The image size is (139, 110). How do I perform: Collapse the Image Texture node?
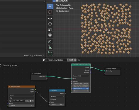click(10, 87)
